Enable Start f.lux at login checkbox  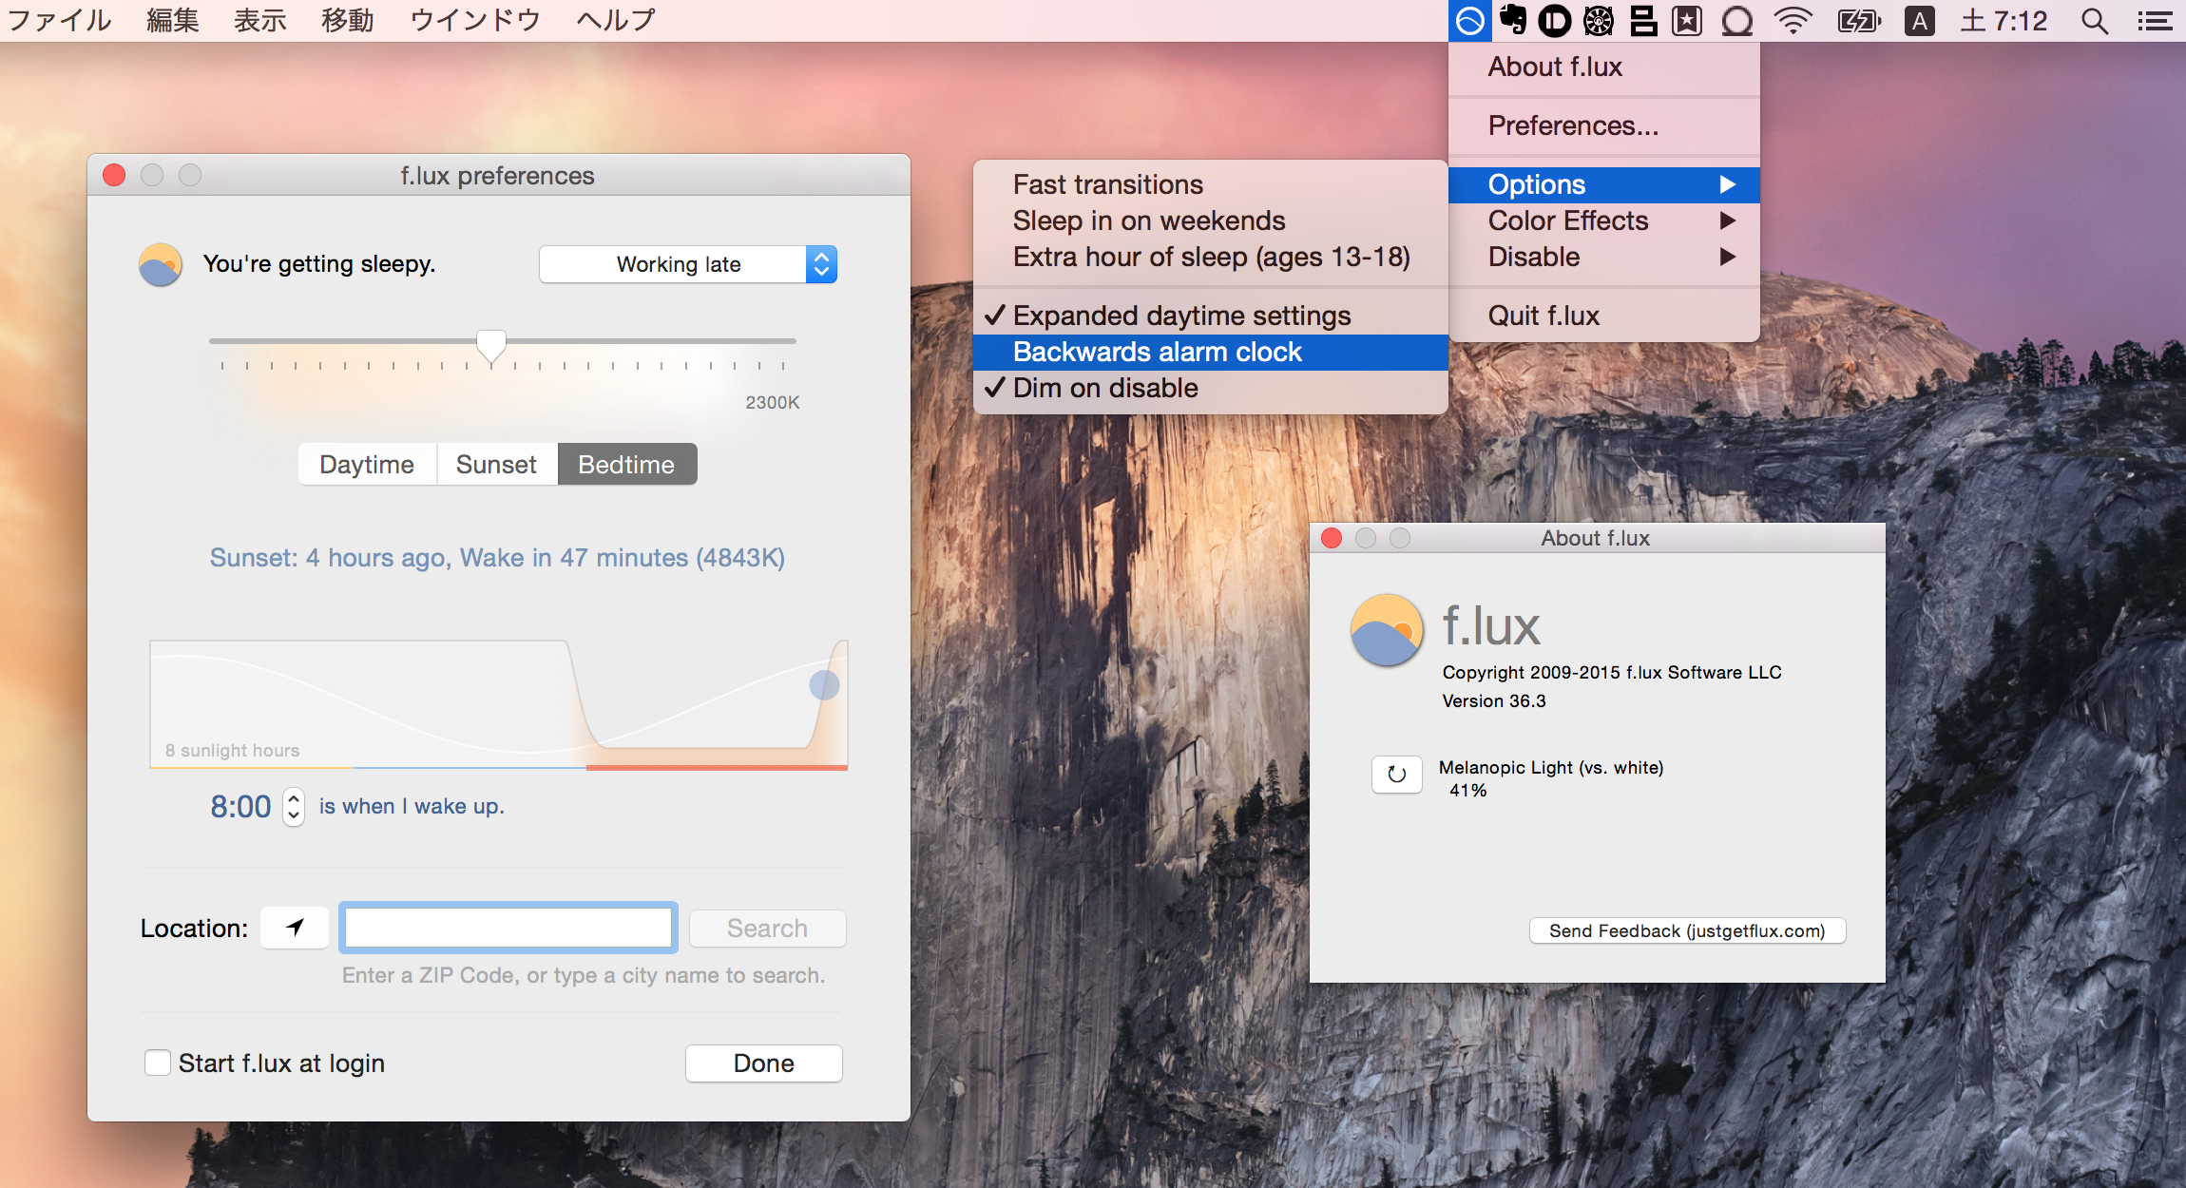point(158,1063)
